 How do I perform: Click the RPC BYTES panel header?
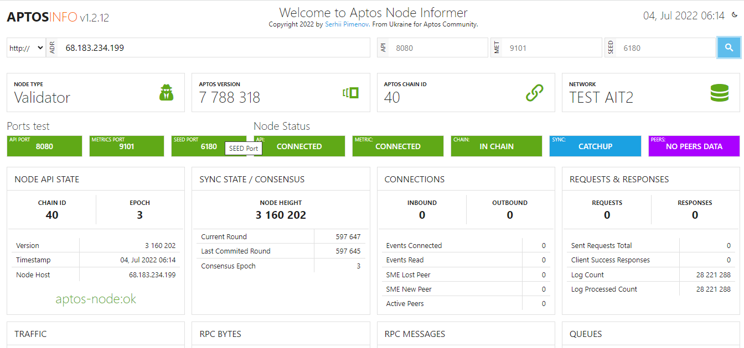(281, 334)
